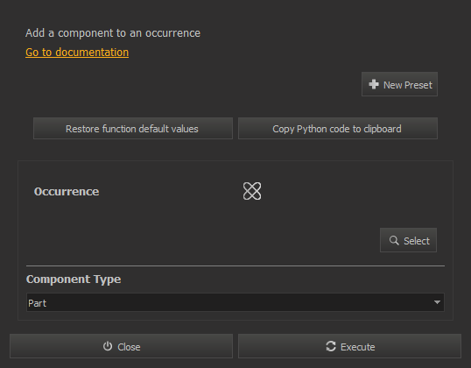The width and height of the screenshot is (471, 368).
Task: Click the Select occurrence button
Action: [408, 240]
